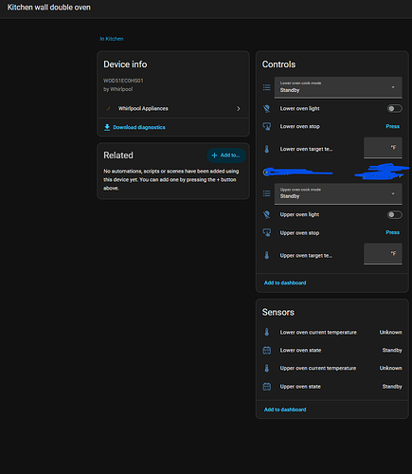Click the Upper oven target temperature field
Screen dimensions: 412x474
[383, 254]
